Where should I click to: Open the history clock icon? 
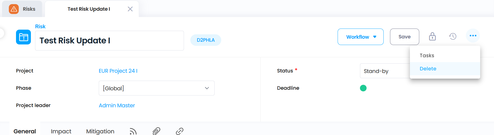click(453, 36)
